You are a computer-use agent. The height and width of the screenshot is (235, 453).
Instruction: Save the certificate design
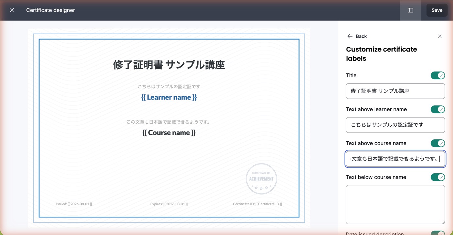(437, 10)
